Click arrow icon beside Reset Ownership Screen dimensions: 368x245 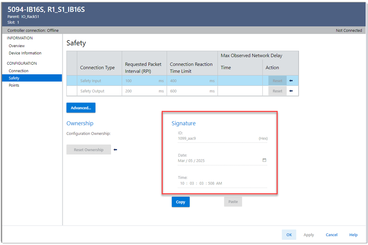click(x=115, y=150)
